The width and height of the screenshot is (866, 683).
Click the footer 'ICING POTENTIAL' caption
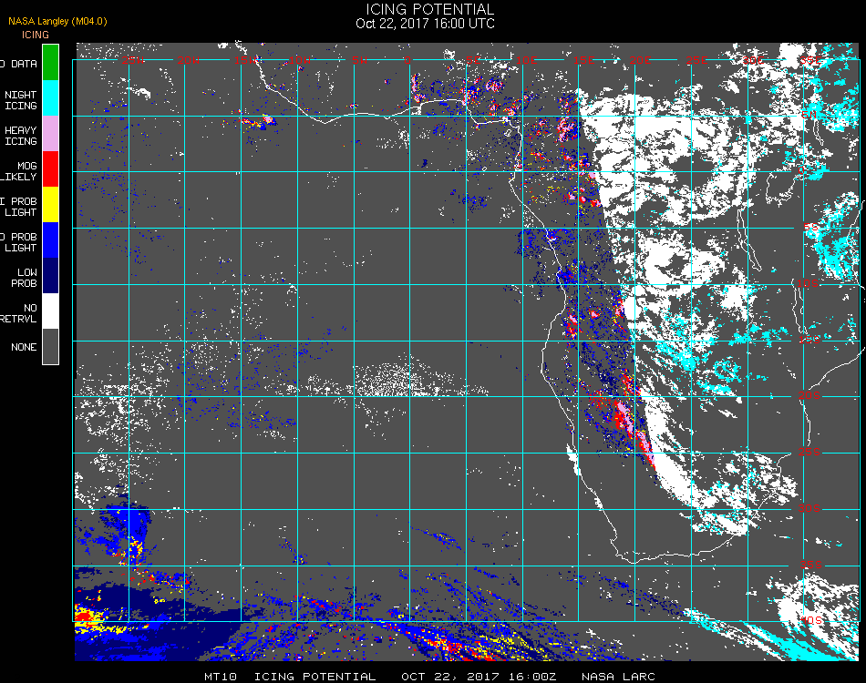coord(314,677)
